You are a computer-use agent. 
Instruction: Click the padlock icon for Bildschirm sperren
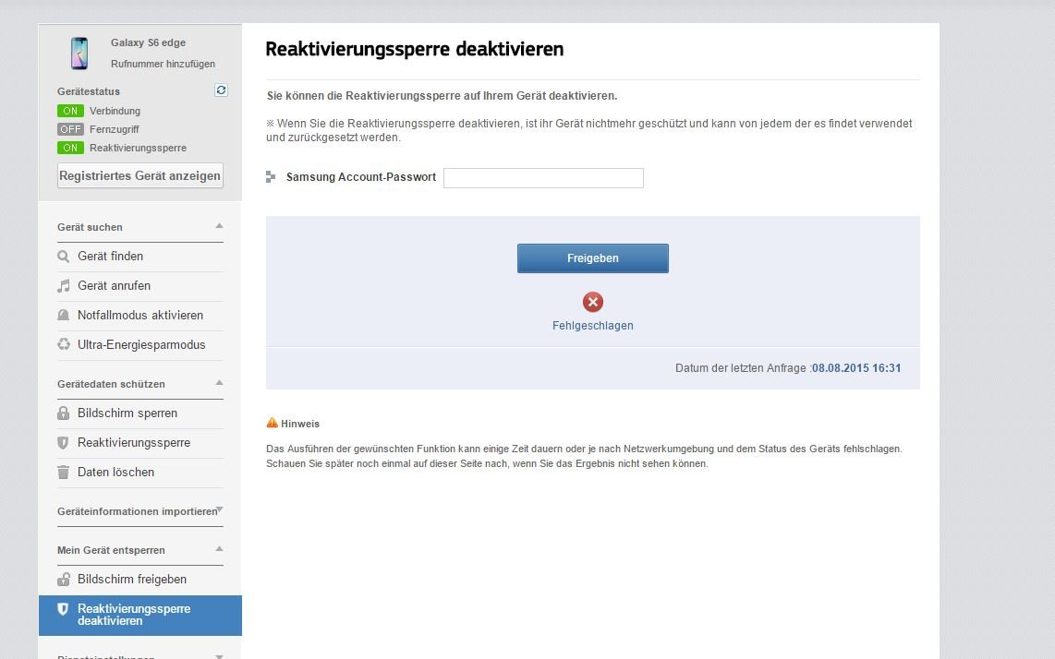[63, 413]
